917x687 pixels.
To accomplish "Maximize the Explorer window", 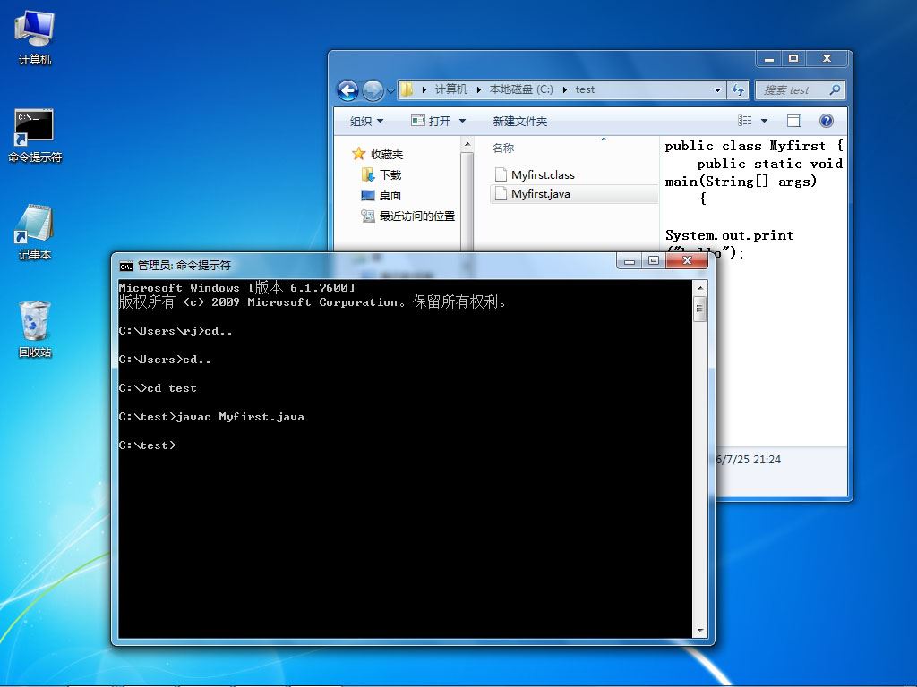I will tap(793, 58).
